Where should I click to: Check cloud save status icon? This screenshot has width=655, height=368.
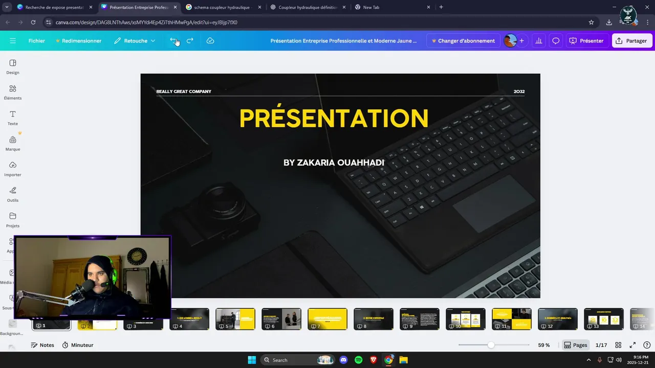210,41
